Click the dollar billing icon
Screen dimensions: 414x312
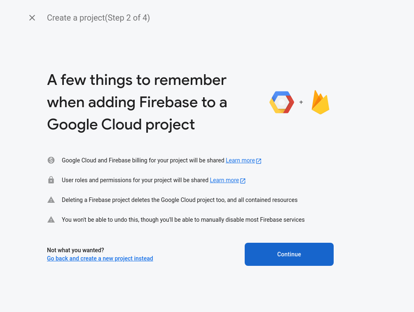point(51,160)
